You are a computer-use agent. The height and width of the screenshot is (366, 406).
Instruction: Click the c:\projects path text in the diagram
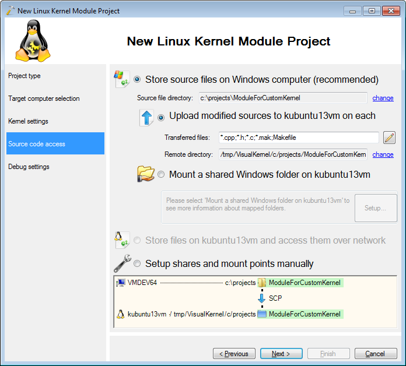point(240,283)
